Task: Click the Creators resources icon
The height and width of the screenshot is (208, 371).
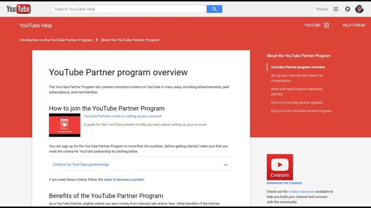Action: [280, 166]
